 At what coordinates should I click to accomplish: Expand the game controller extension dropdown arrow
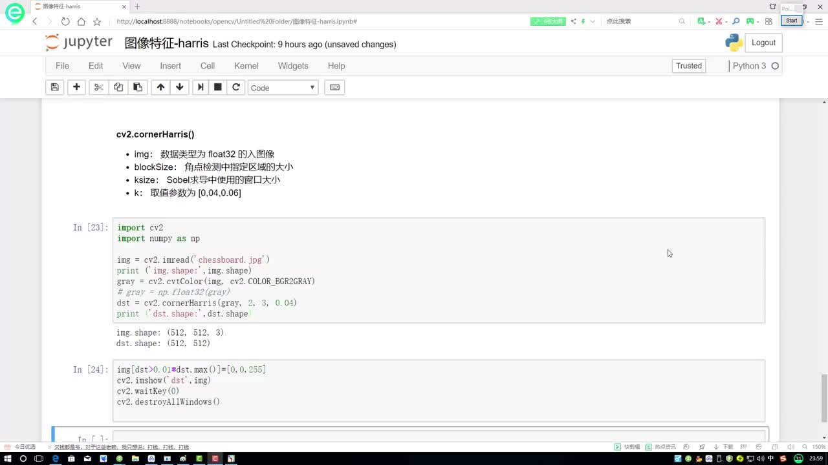[x=757, y=21]
